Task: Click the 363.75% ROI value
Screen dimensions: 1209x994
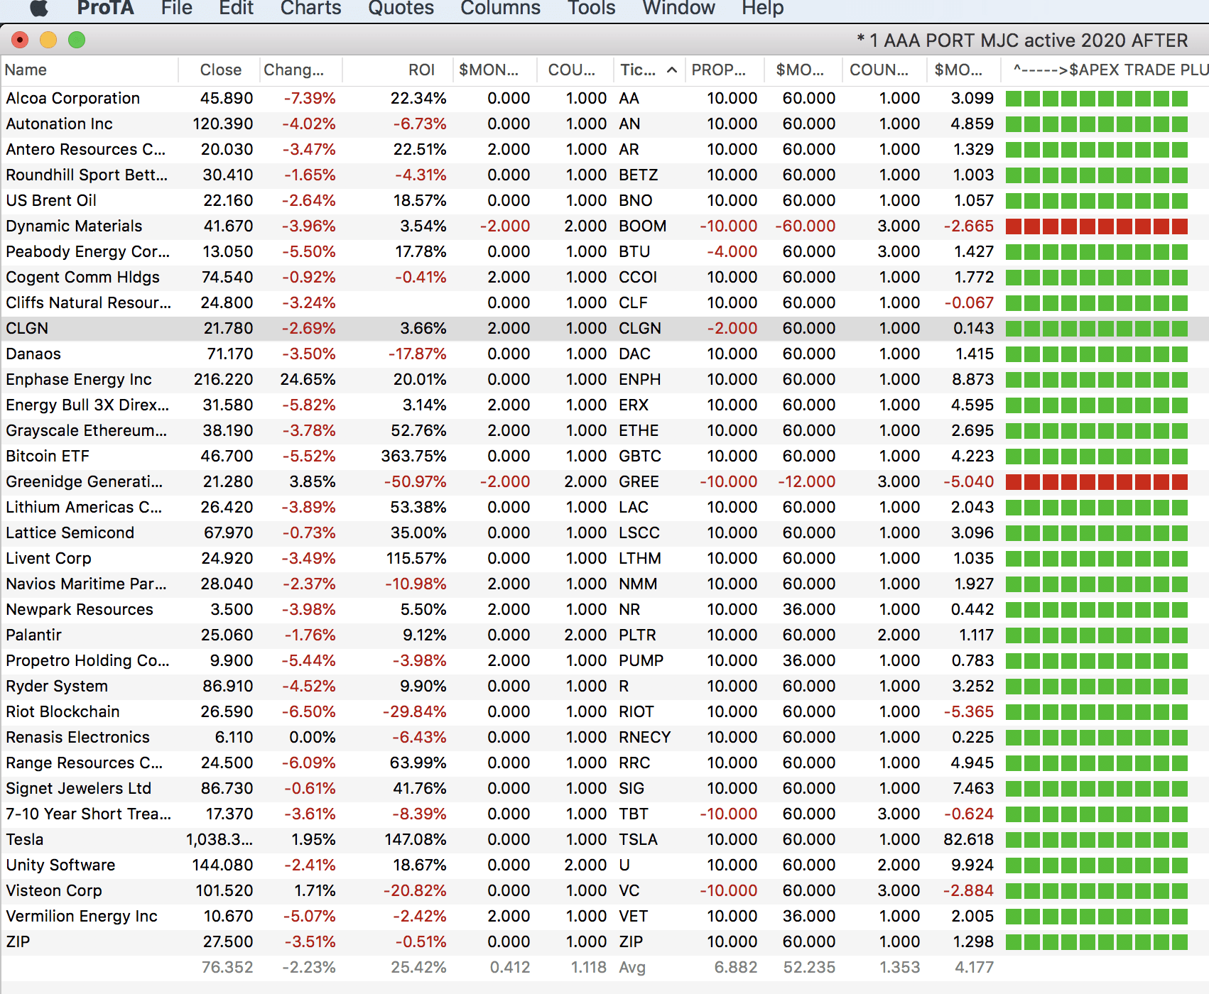Action: (x=414, y=457)
